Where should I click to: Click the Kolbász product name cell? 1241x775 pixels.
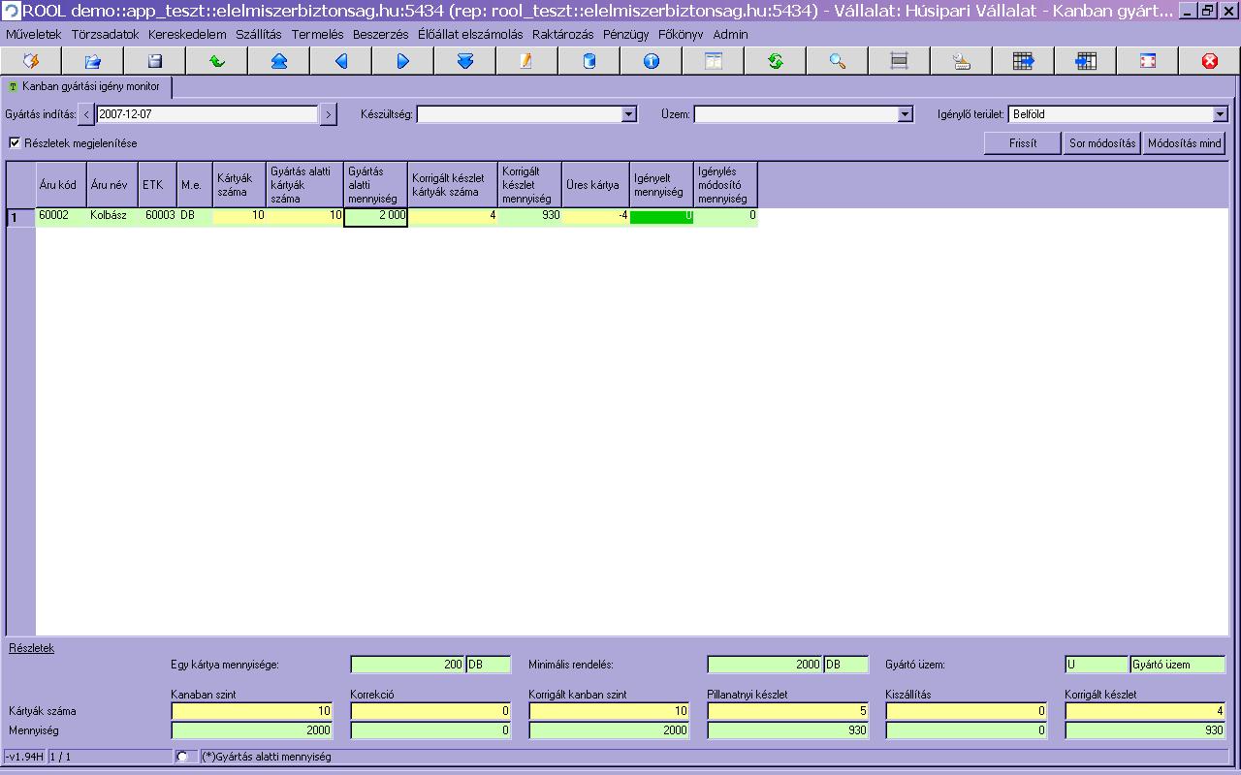(x=111, y=216)
